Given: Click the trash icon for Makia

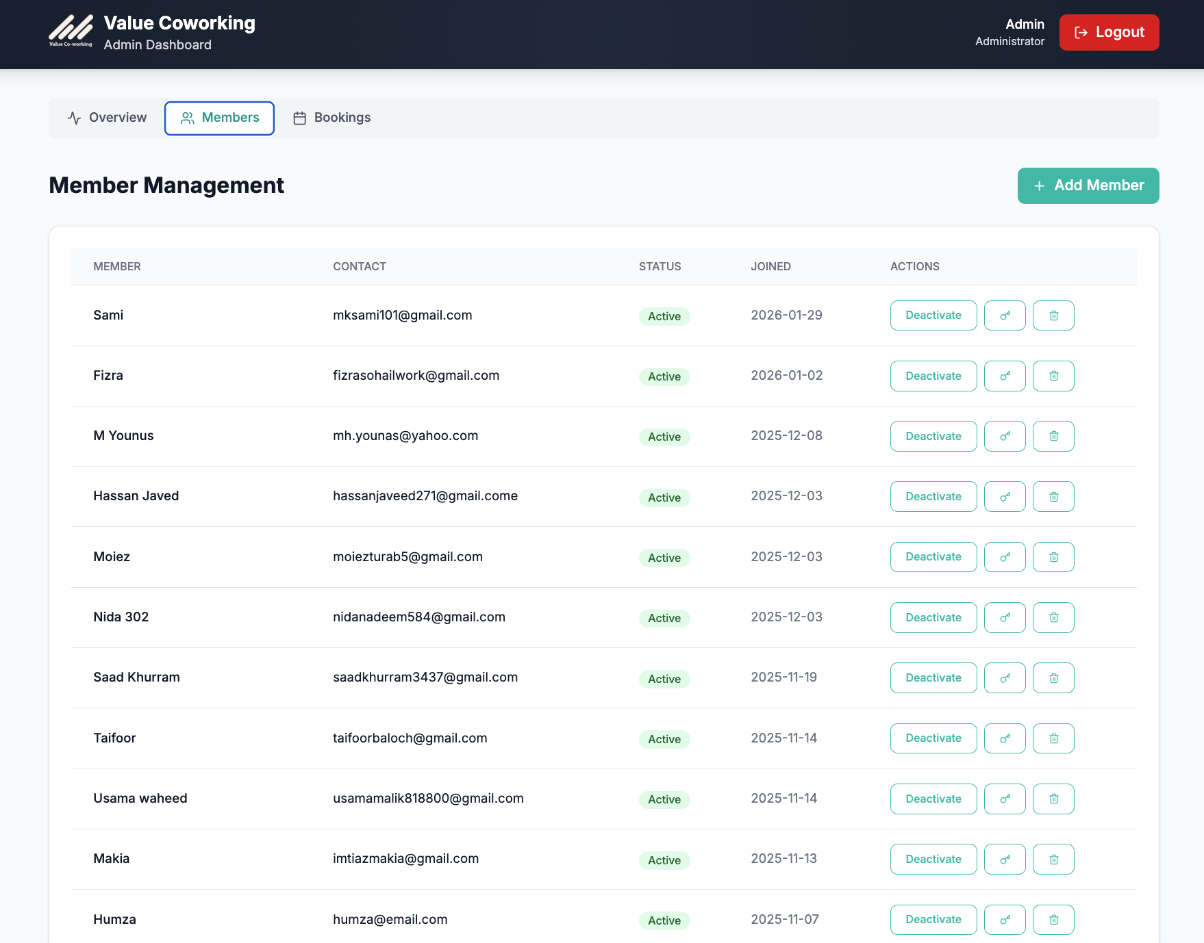Looking at the screenshot, I should click(x=1053, y=859).
